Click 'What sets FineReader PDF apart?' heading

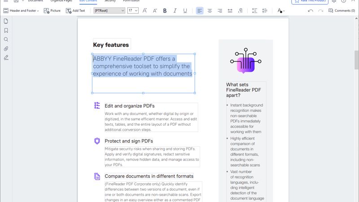coord(243,90)
